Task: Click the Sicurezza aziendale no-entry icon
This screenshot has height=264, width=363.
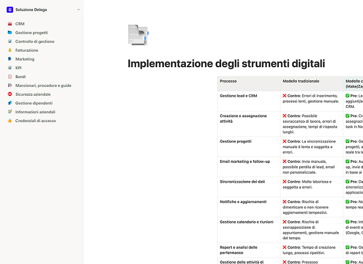Action: pyautogui.click(x=10, y=94)
